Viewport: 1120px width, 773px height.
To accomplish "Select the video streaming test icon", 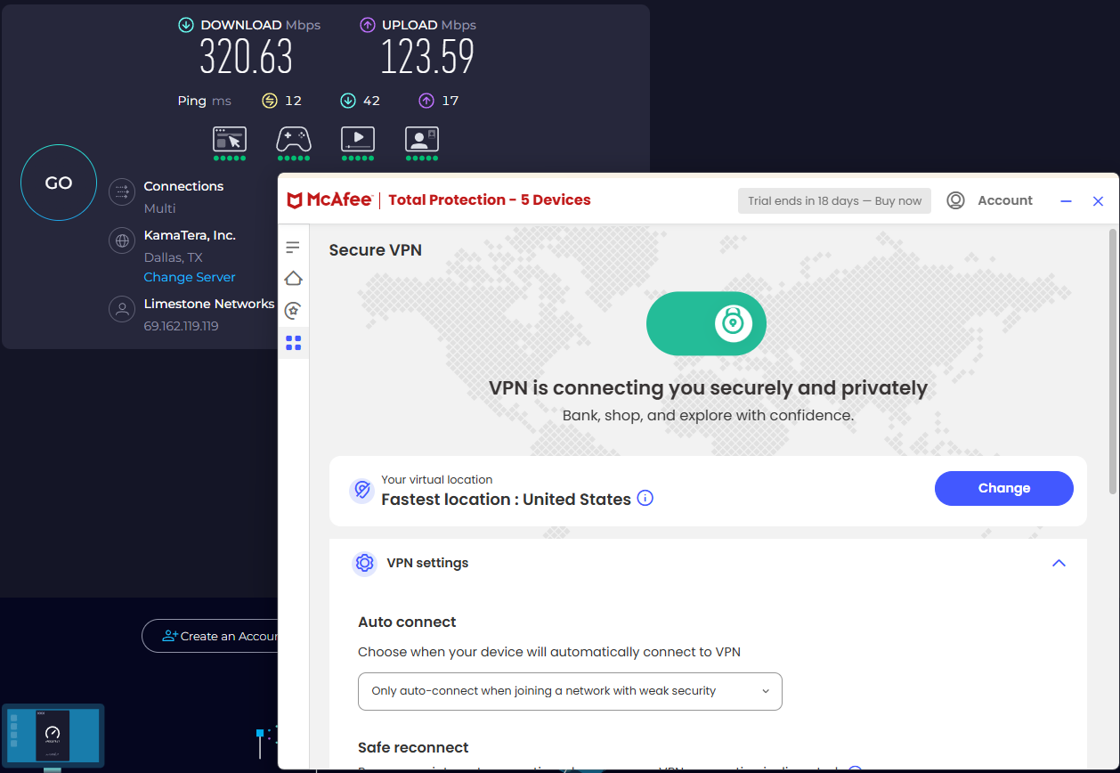I will [357, 141].
